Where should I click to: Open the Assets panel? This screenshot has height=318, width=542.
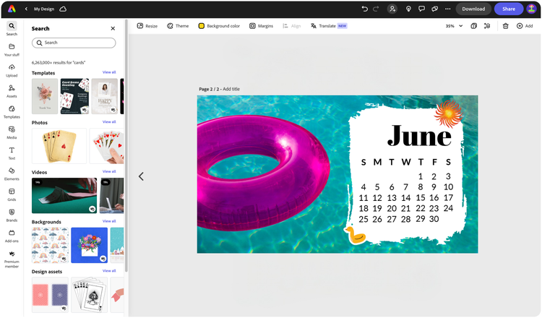(x=12, y=91)
